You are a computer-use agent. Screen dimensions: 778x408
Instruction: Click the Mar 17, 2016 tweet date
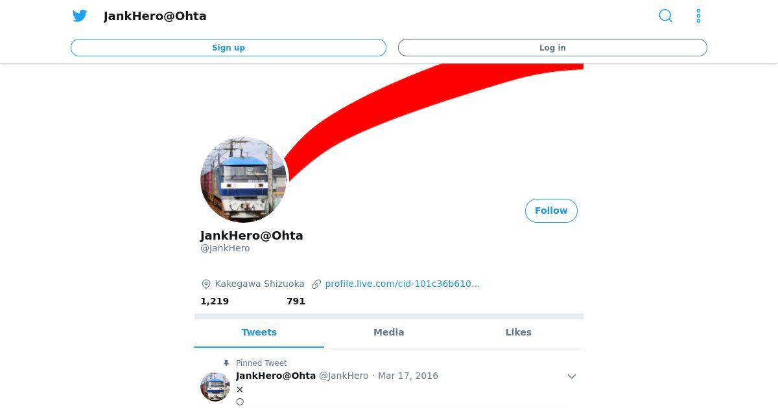pos(408,376)
